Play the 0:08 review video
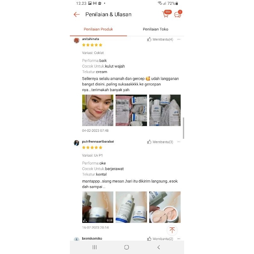254x254 pixels. pos(98,207)
